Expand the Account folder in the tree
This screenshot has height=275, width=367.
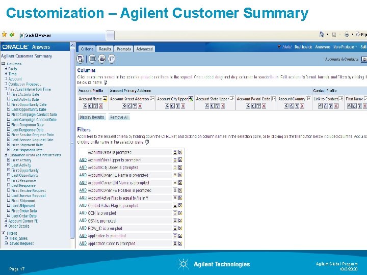pyautogui.click(x=6, y=79)
